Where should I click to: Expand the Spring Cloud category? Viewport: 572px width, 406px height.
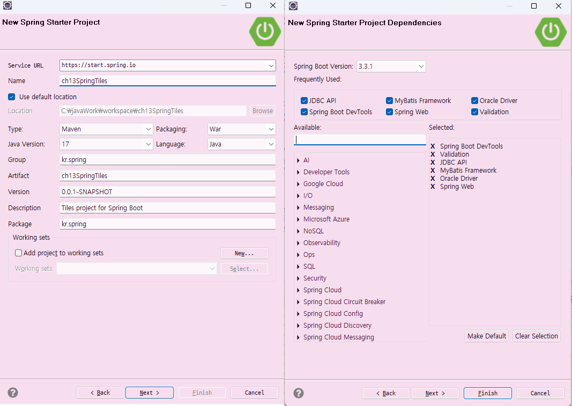pyautogui.click(x=299, y=290)
